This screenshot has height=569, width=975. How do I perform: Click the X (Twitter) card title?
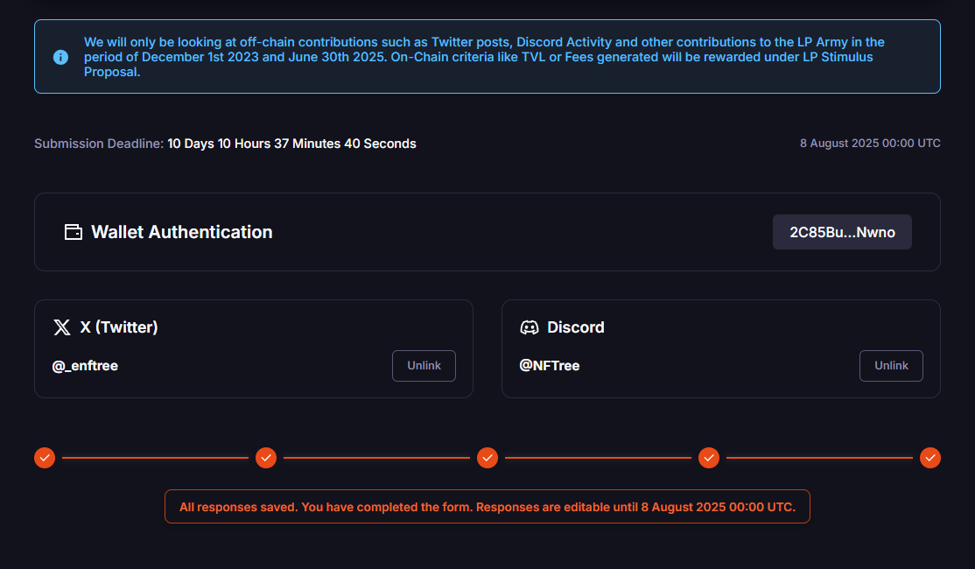pos(119,327)
